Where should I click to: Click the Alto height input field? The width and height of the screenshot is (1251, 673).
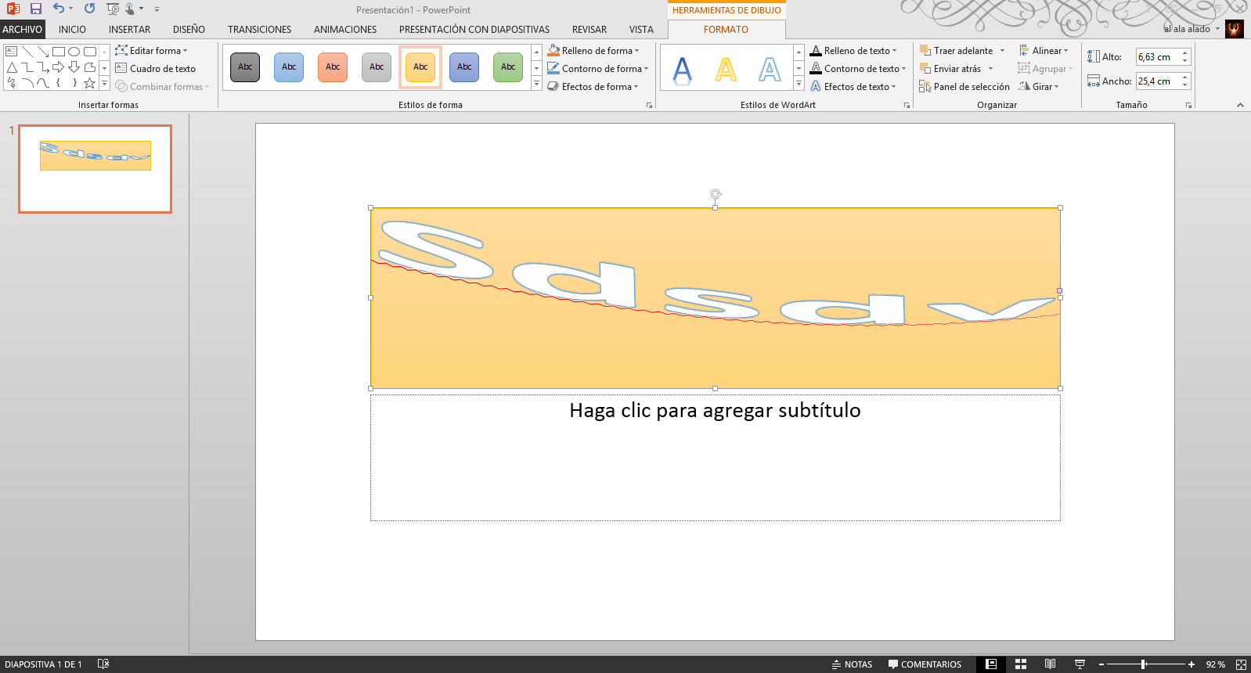point(1157,57)
